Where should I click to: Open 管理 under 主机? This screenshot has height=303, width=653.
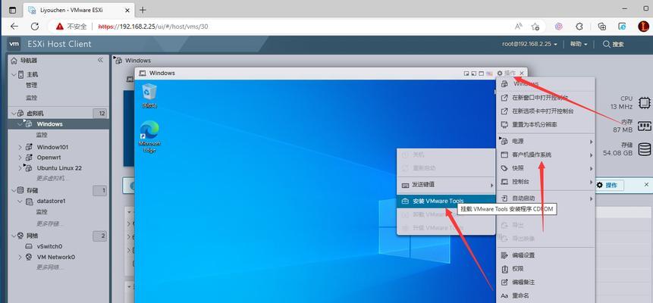(31, 86)
